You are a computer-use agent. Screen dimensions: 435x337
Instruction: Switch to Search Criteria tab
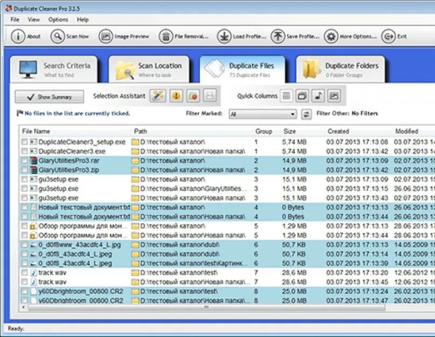[x=54, y=70]
